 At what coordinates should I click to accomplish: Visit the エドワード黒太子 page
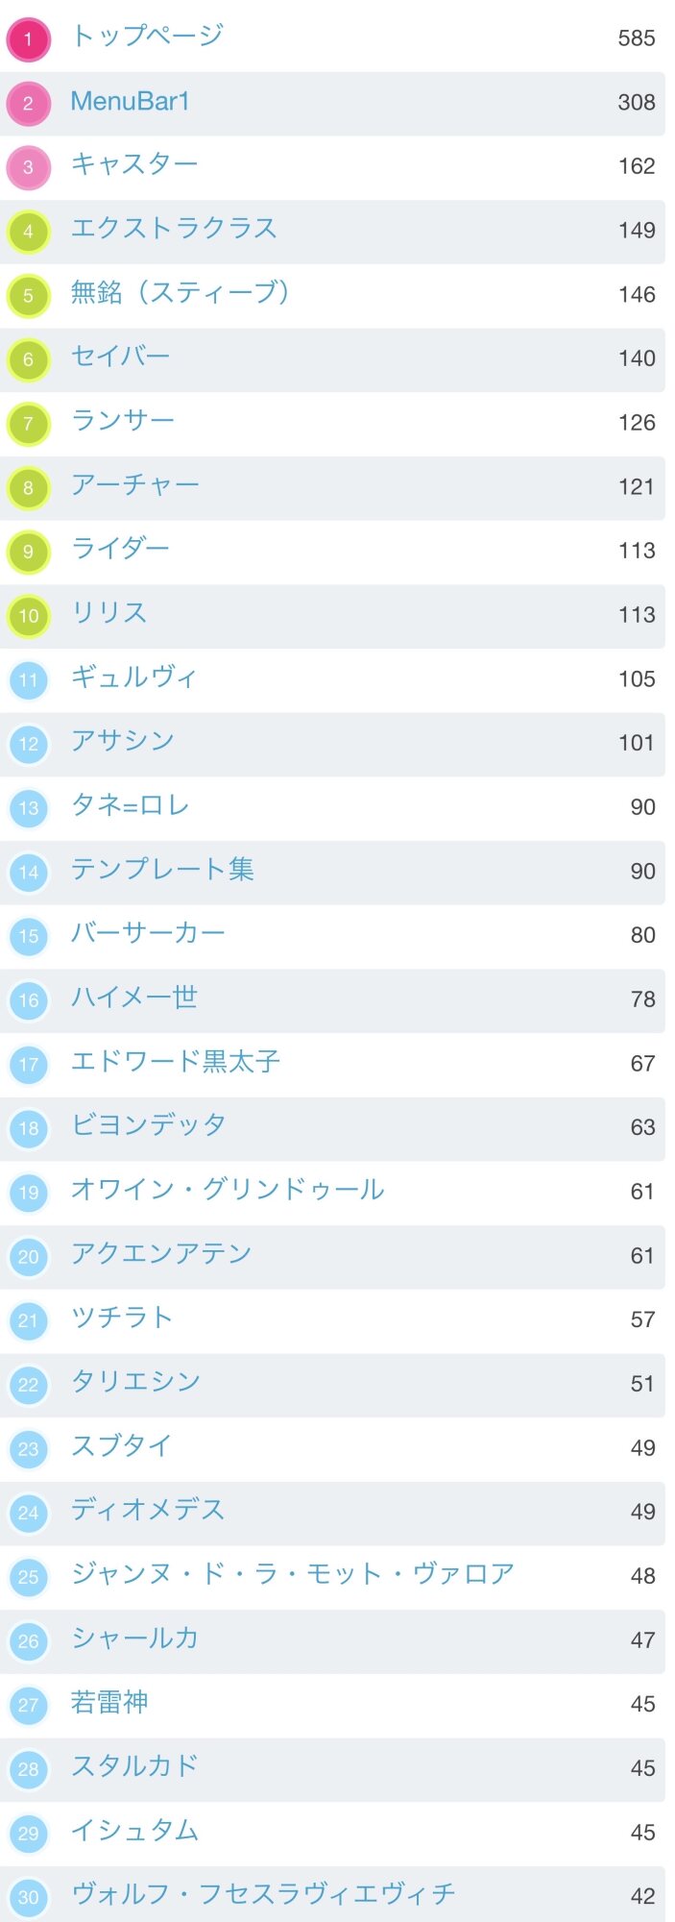point(175,1062)
